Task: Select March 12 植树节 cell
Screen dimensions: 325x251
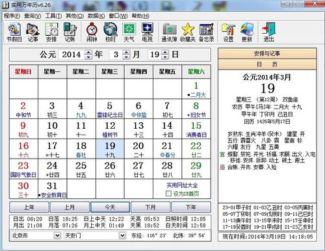Action: click(x=110, y=129)
